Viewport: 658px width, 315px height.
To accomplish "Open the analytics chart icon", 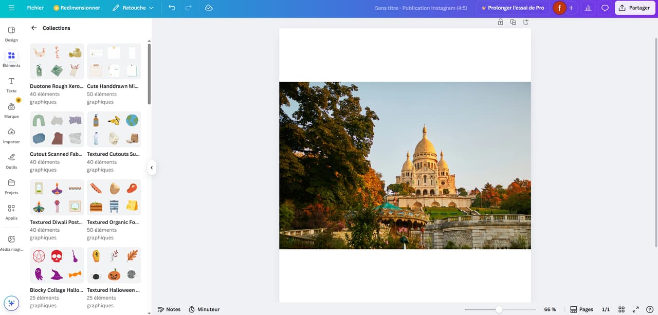I will [x=588, y=8].
